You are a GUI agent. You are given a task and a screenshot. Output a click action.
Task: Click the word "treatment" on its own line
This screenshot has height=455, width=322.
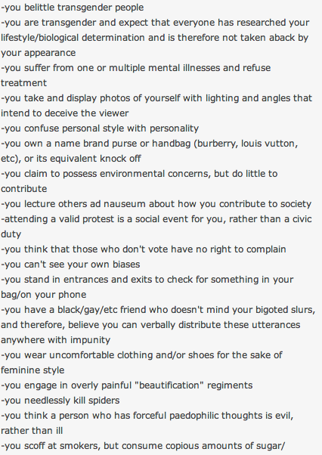pos(23,83)
